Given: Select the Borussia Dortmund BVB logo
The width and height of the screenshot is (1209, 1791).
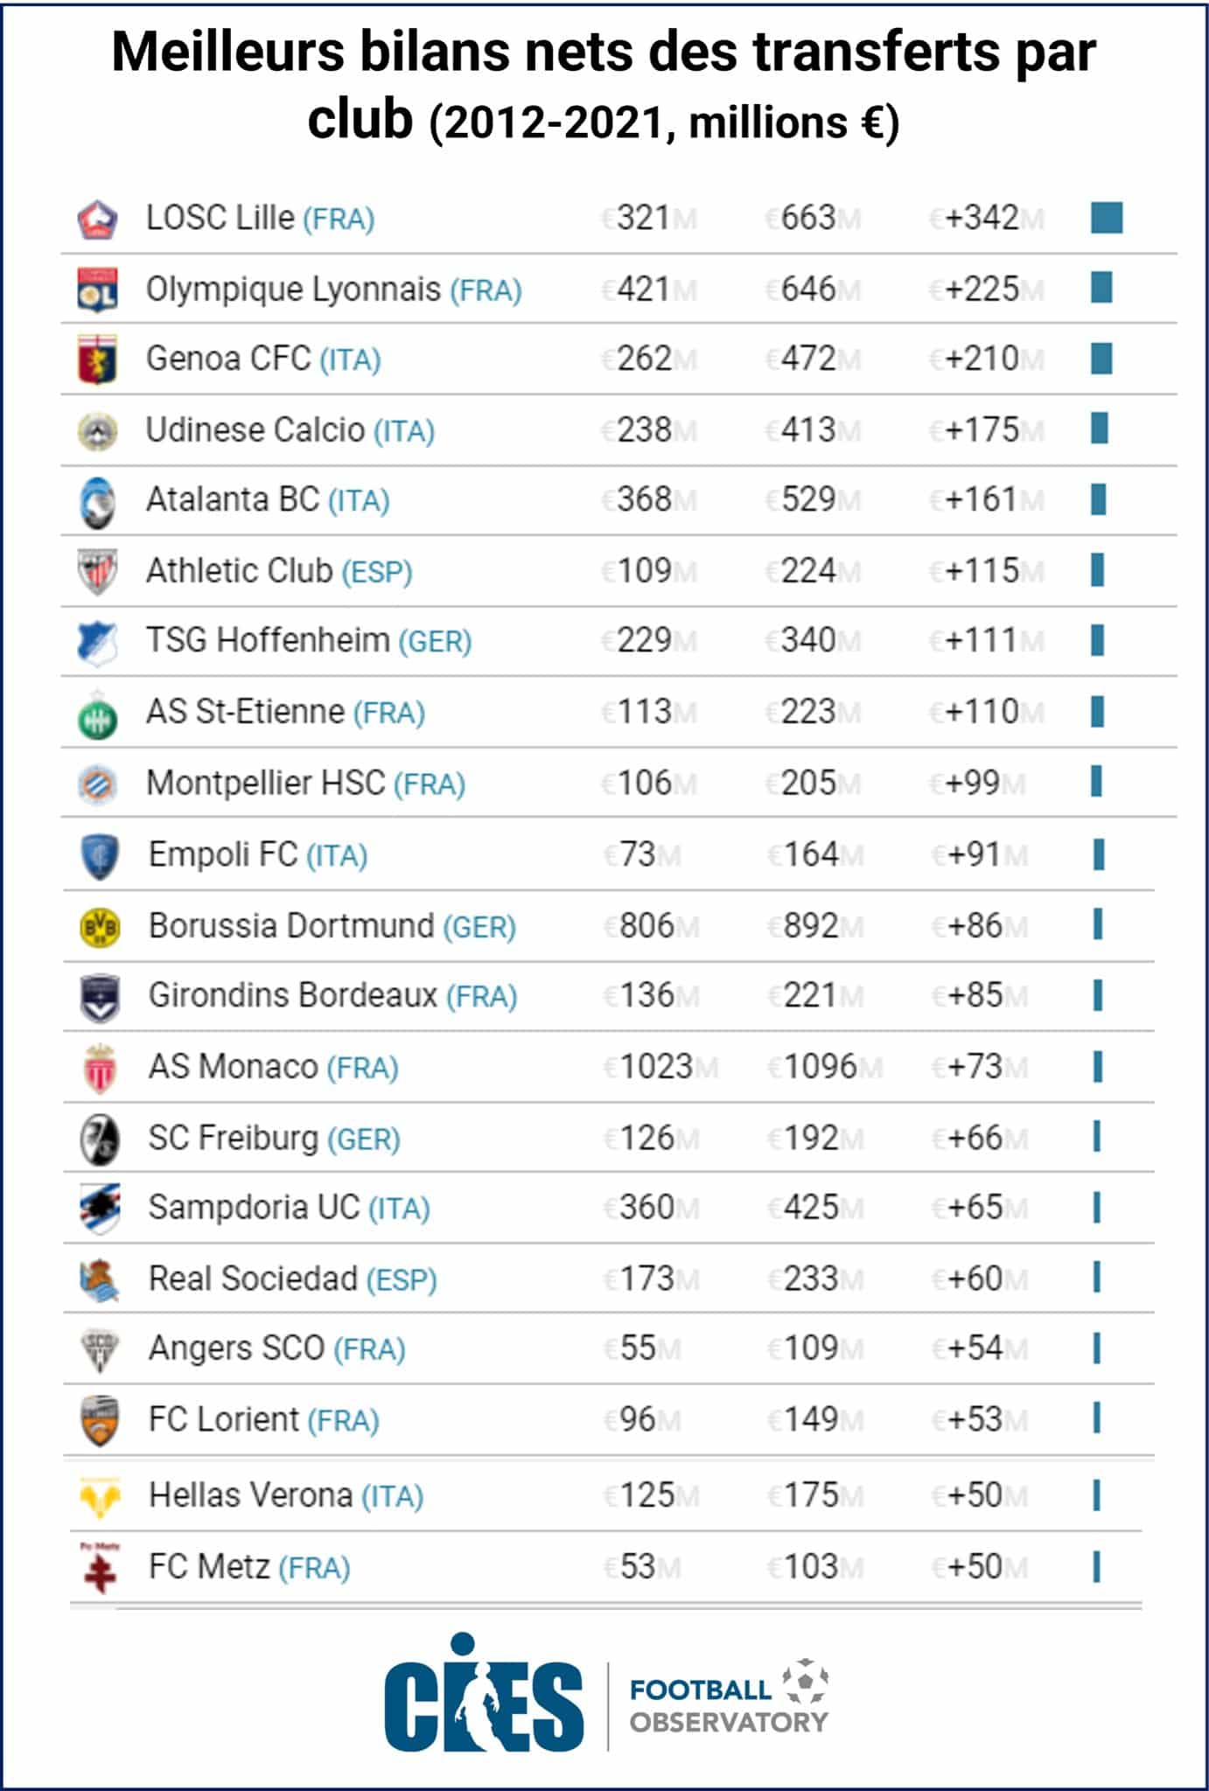Looking at the screenshot, I should [100, 927].
